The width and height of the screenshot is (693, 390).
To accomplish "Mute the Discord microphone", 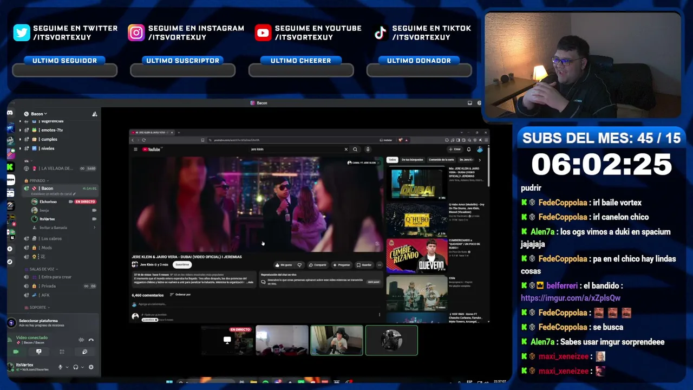I will click(60, 367).
